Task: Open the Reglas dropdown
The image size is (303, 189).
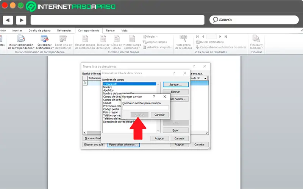Action: click(150, 36)
